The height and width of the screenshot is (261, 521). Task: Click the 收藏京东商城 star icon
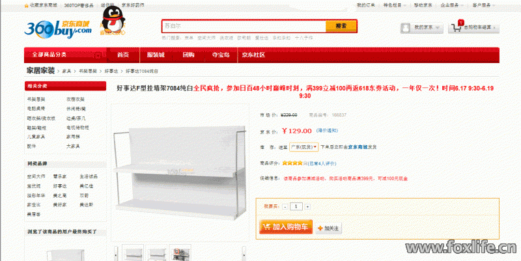[x=26, y=6]
